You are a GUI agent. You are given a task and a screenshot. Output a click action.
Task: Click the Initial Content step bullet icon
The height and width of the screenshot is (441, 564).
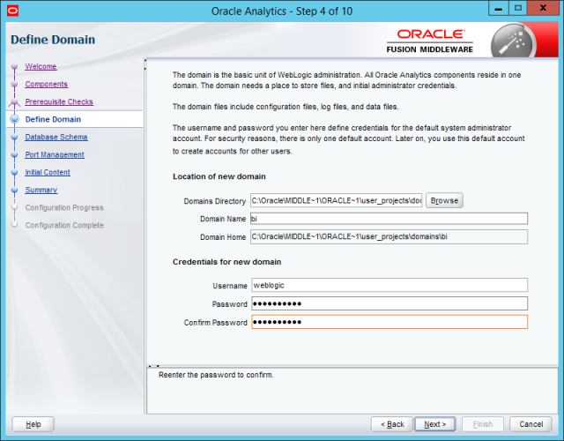(x=14, y=173)
